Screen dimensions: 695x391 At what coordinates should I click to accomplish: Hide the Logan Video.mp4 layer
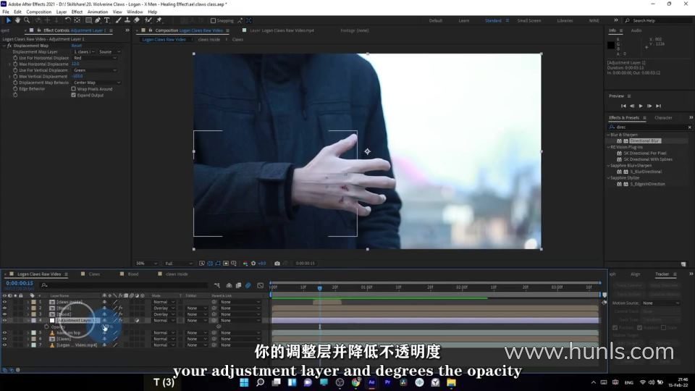pos(4,345)
